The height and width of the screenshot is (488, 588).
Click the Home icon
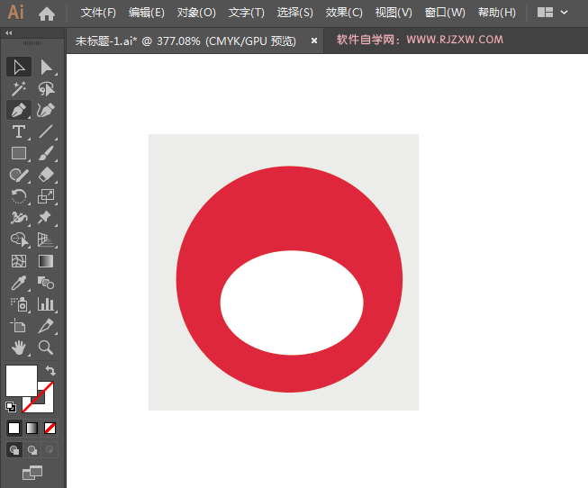(47, 14)
